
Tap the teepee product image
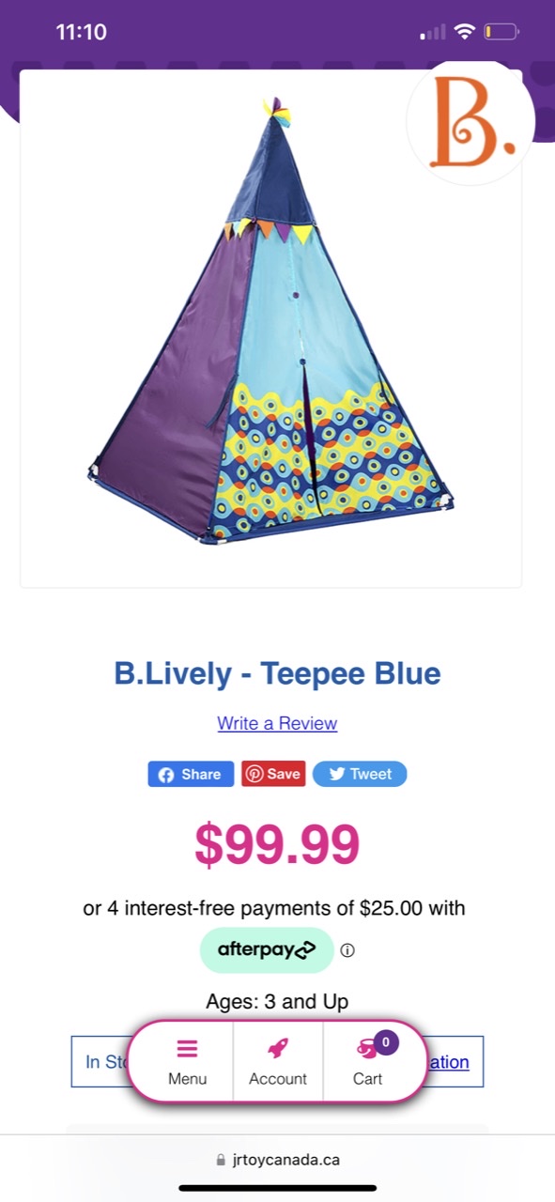pyautogui.click(x=272, y=321)
